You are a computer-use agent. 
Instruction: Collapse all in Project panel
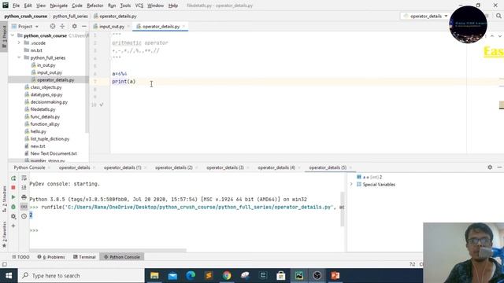coord(62,26)
